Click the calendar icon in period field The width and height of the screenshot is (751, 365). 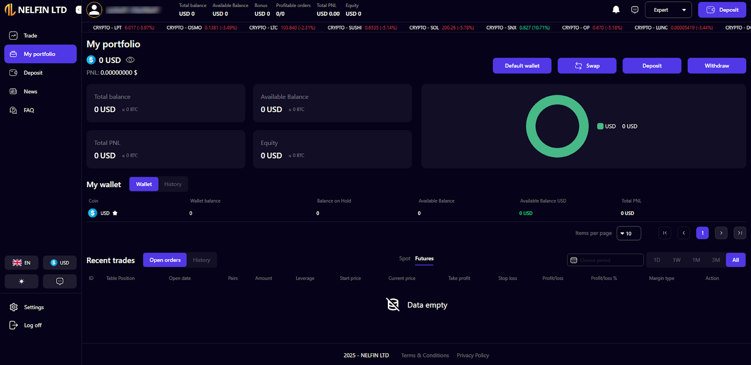[574, 260]
